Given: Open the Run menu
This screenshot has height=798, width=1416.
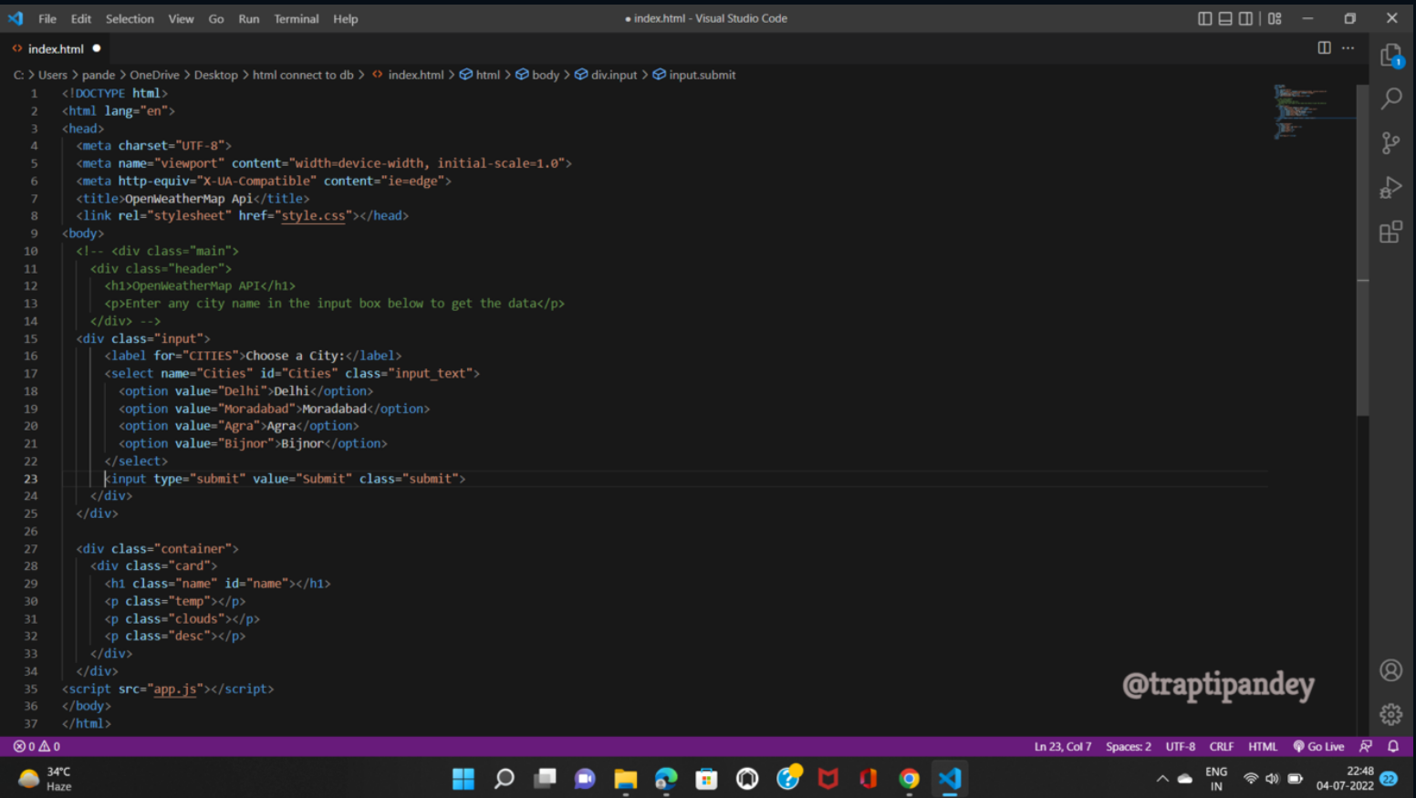Looking at the screenshot, I should pyautogui.click(x=248, y=18).
